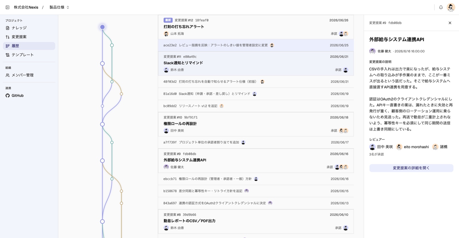This screenshot has width=459, height=238.
Task: Click graph node for 変更提案 #9
Action: point(102,161)
